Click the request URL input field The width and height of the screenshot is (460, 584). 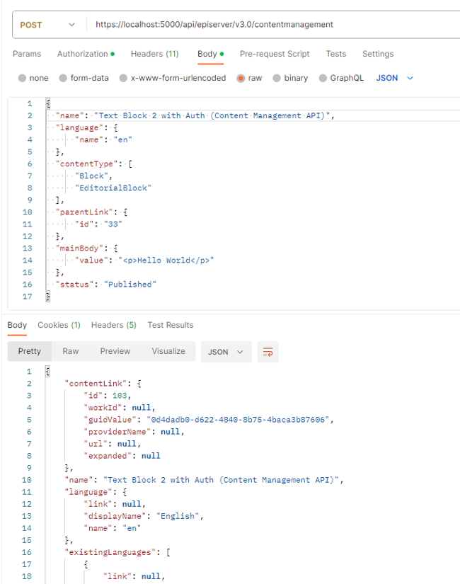tap(269, 25)
